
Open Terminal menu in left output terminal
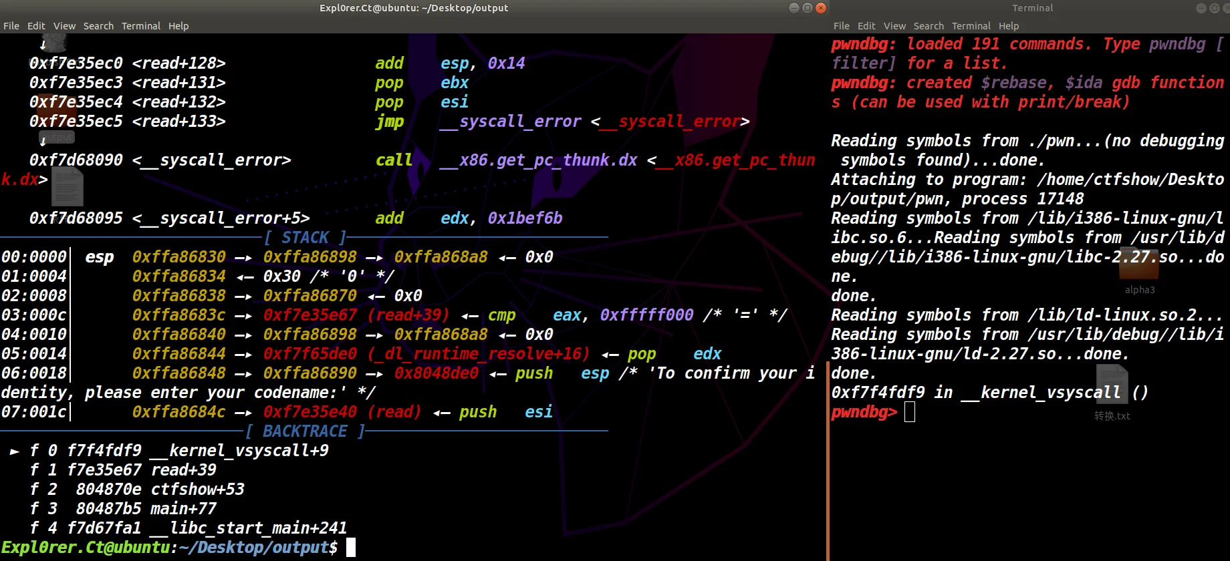pos(140,26)
